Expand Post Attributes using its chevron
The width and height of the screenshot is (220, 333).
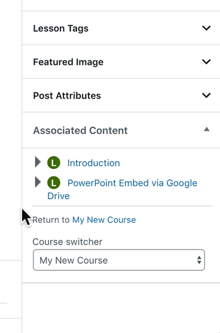pos(206,95)
